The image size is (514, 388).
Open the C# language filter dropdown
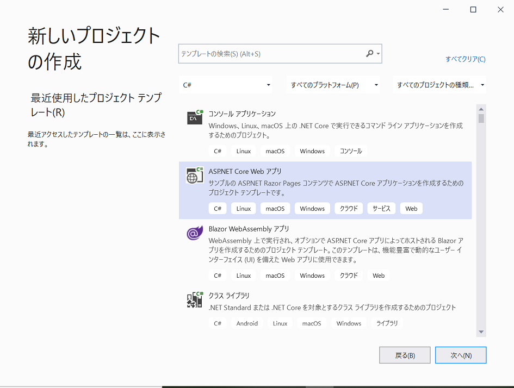point(226,85)
